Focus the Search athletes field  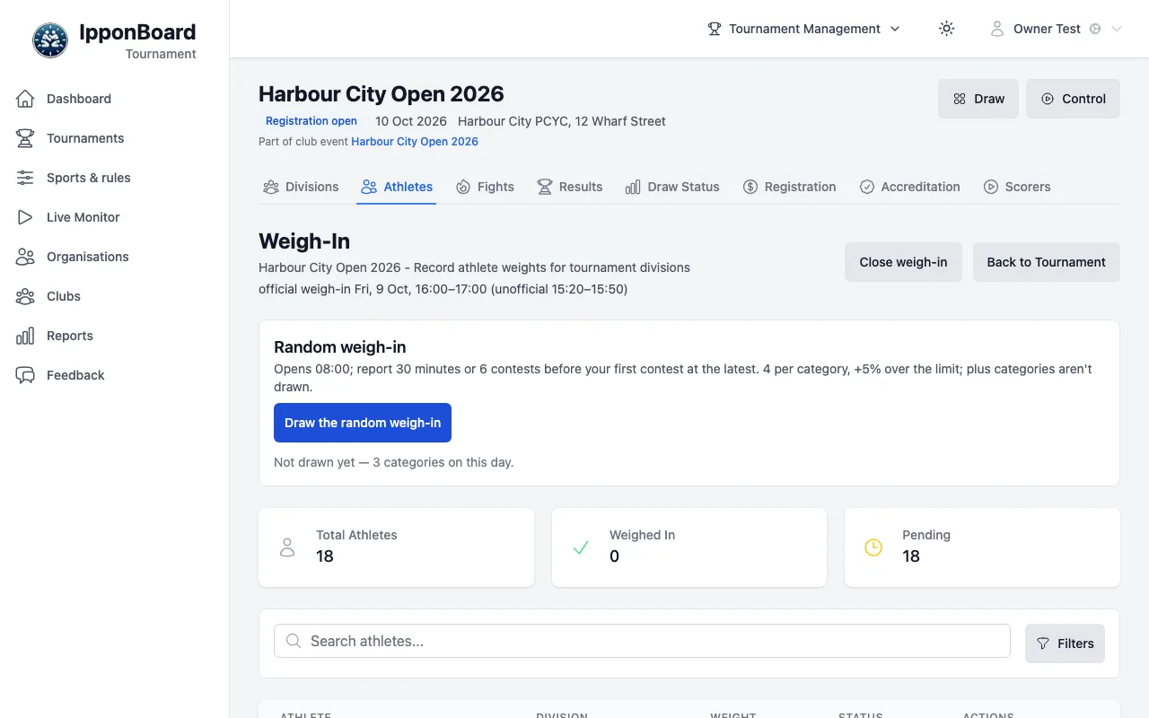point(642,641)
